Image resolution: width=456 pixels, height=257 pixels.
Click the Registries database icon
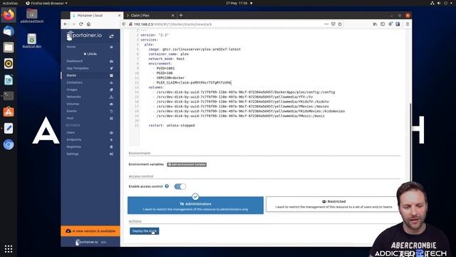tap(111, 147)
